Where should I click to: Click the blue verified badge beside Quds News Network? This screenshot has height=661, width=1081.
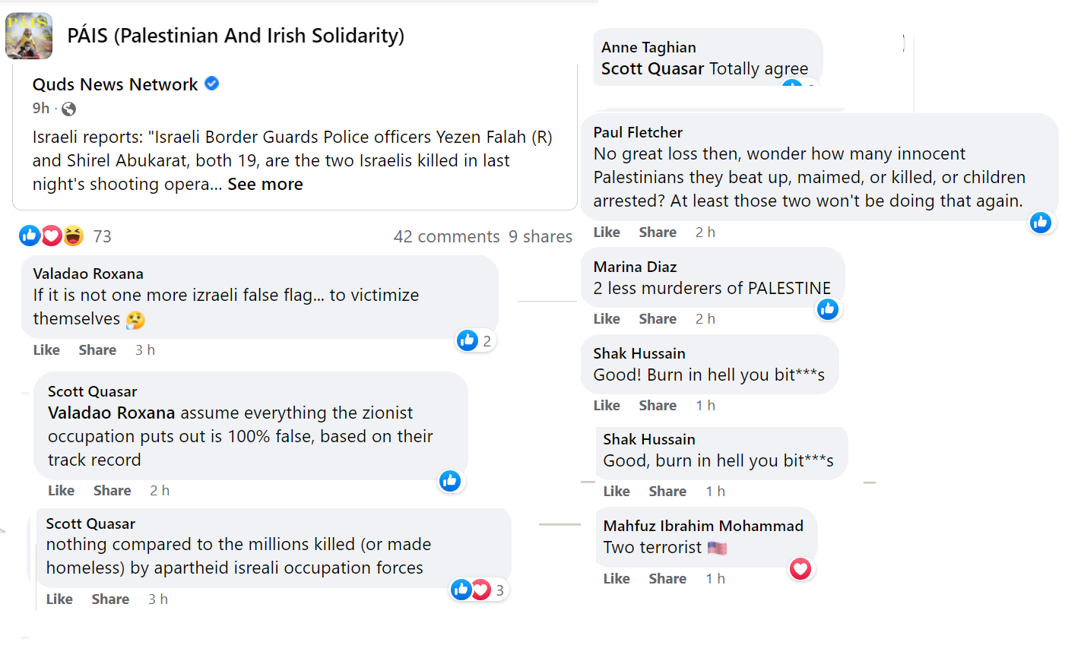[x=212, y=84]
